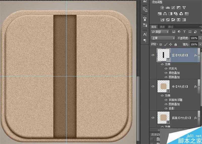Open the Paragraph panel icon
202x144 pixels.
(x=145, y=40)
